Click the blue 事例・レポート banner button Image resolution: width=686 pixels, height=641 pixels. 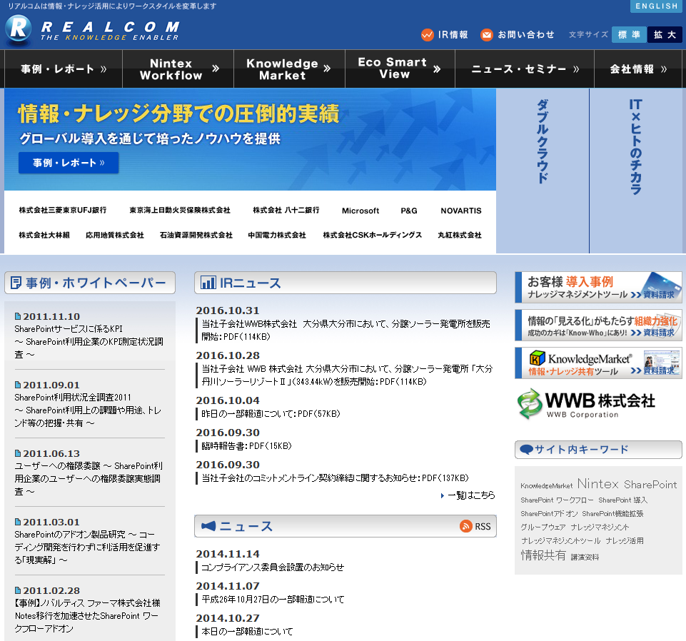(x=69, y=163)
